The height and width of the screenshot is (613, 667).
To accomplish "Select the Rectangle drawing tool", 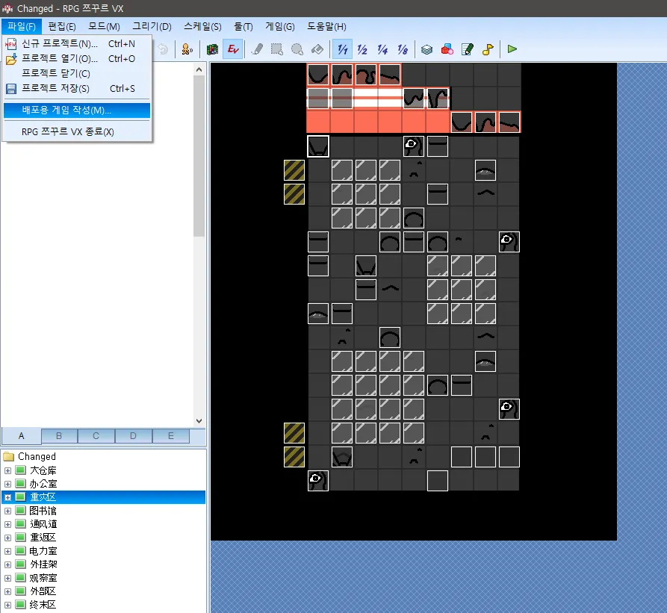I will 277,49.
